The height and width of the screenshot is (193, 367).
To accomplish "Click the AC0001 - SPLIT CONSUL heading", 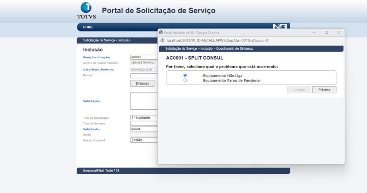I will point(195,58).
